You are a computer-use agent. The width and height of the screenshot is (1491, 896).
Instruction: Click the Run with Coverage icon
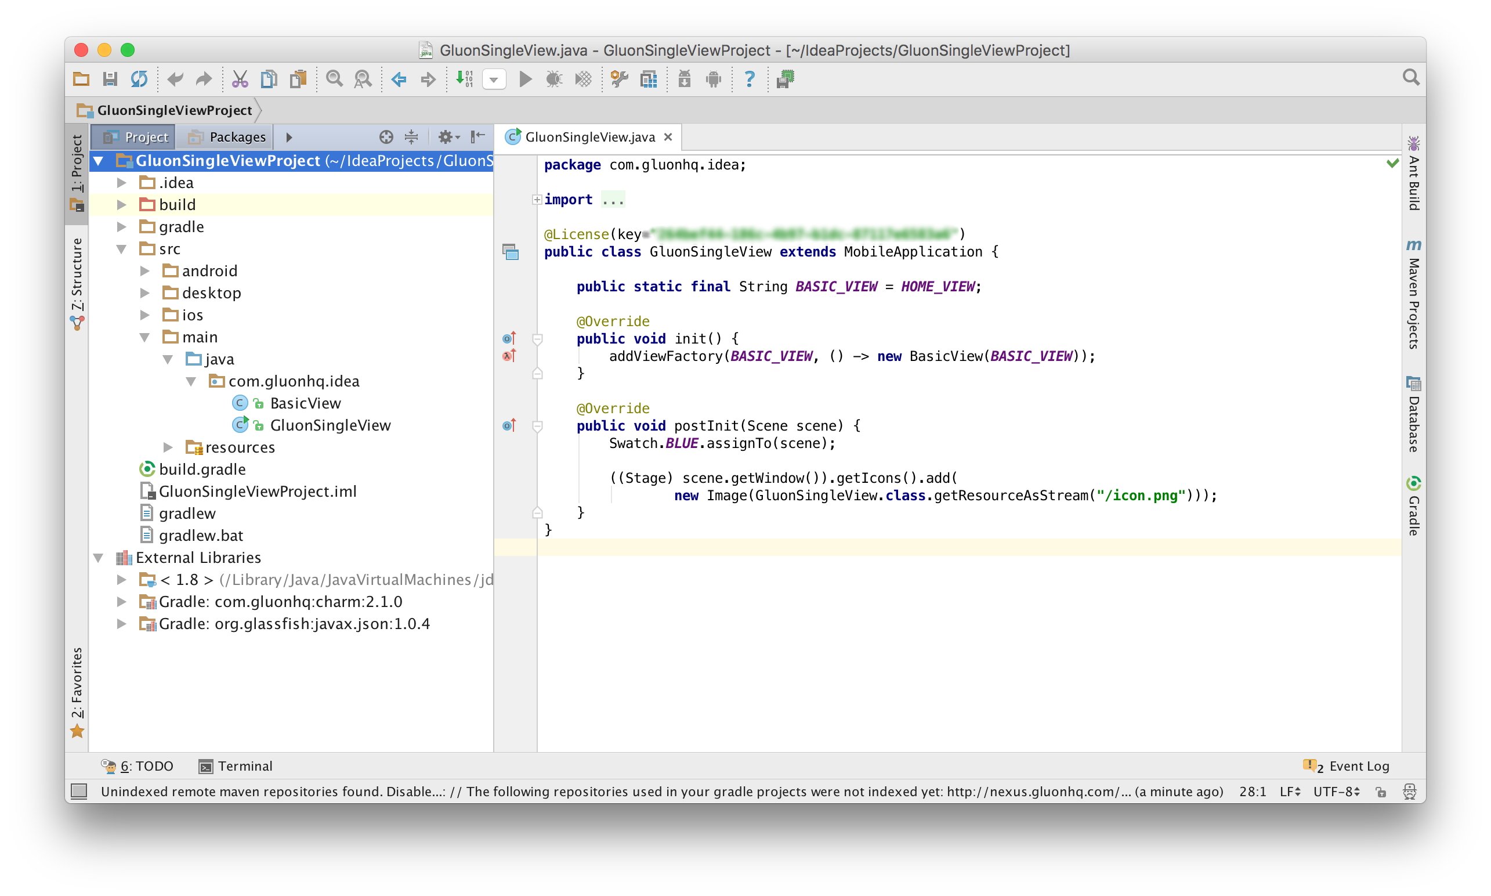[583, 79]
